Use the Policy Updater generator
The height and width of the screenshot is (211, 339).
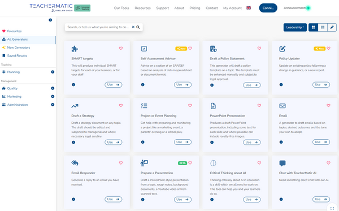click(321, 85)
